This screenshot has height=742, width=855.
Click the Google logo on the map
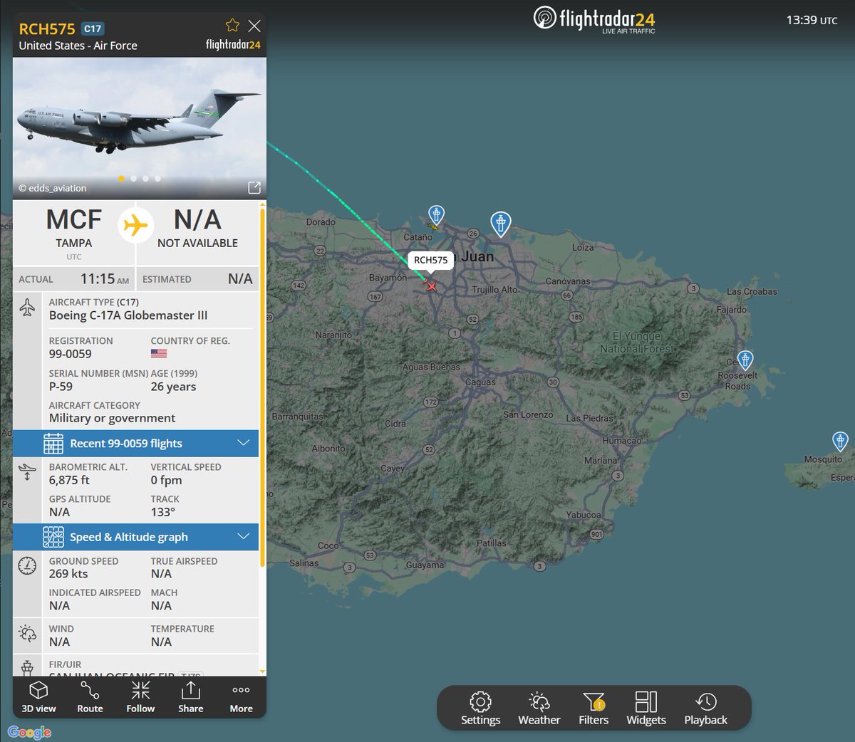click(29, 732)
